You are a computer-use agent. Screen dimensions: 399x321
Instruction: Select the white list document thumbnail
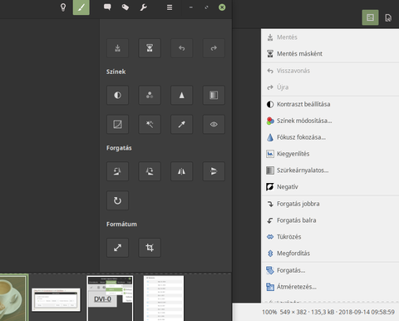point(164,299)
